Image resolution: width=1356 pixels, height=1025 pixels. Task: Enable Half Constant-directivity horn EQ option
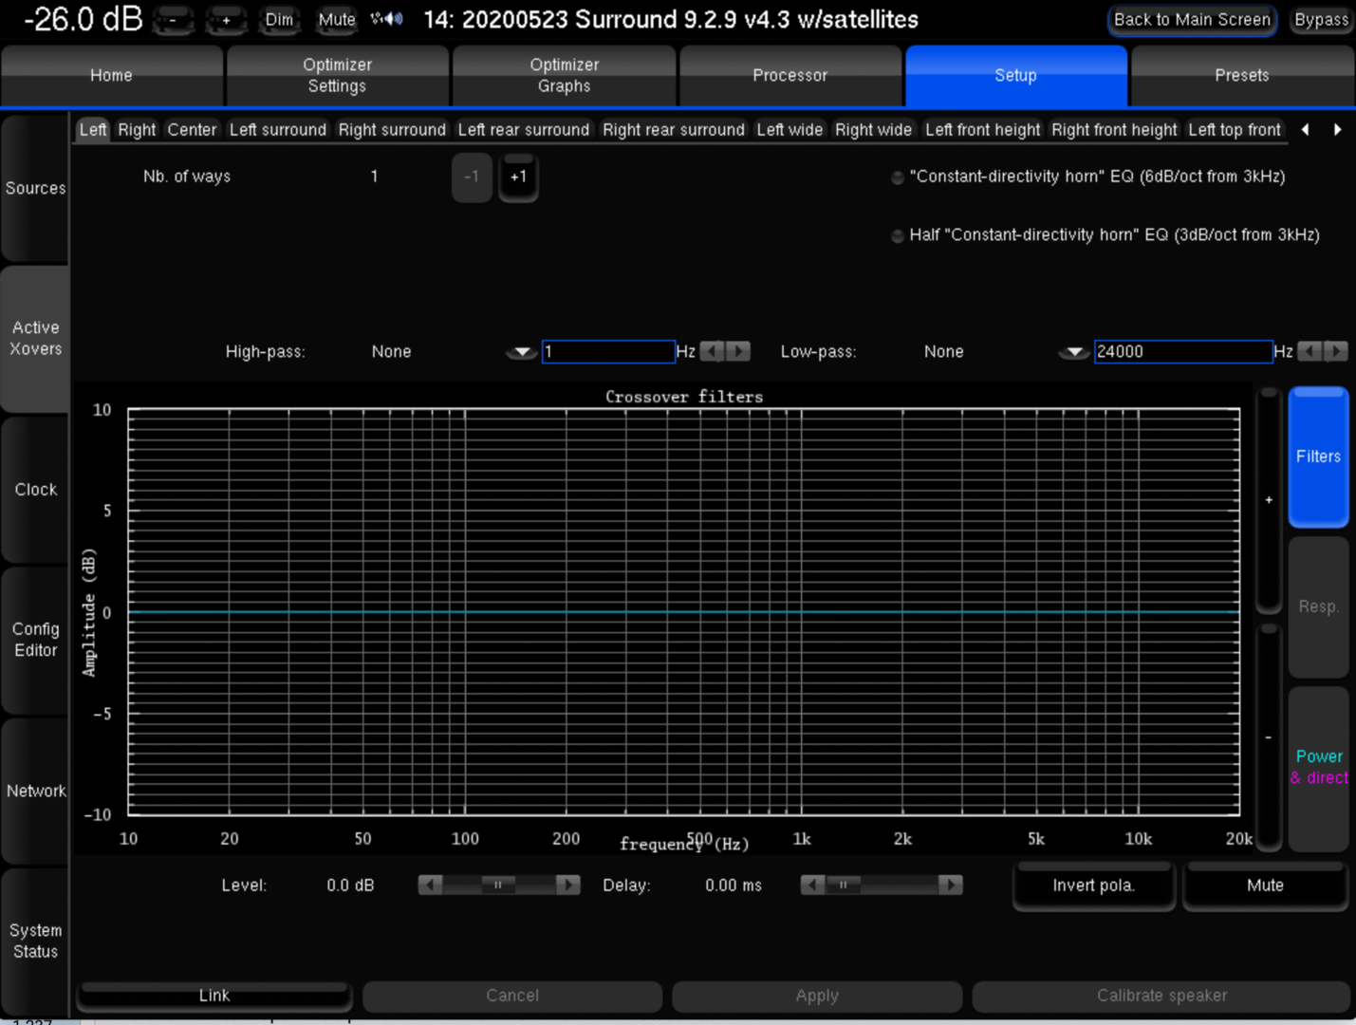897,236
